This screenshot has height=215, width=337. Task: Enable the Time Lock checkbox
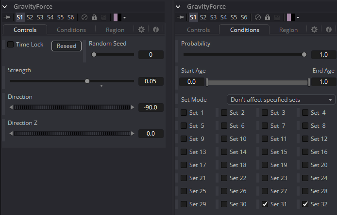click(x=10, y=45)
